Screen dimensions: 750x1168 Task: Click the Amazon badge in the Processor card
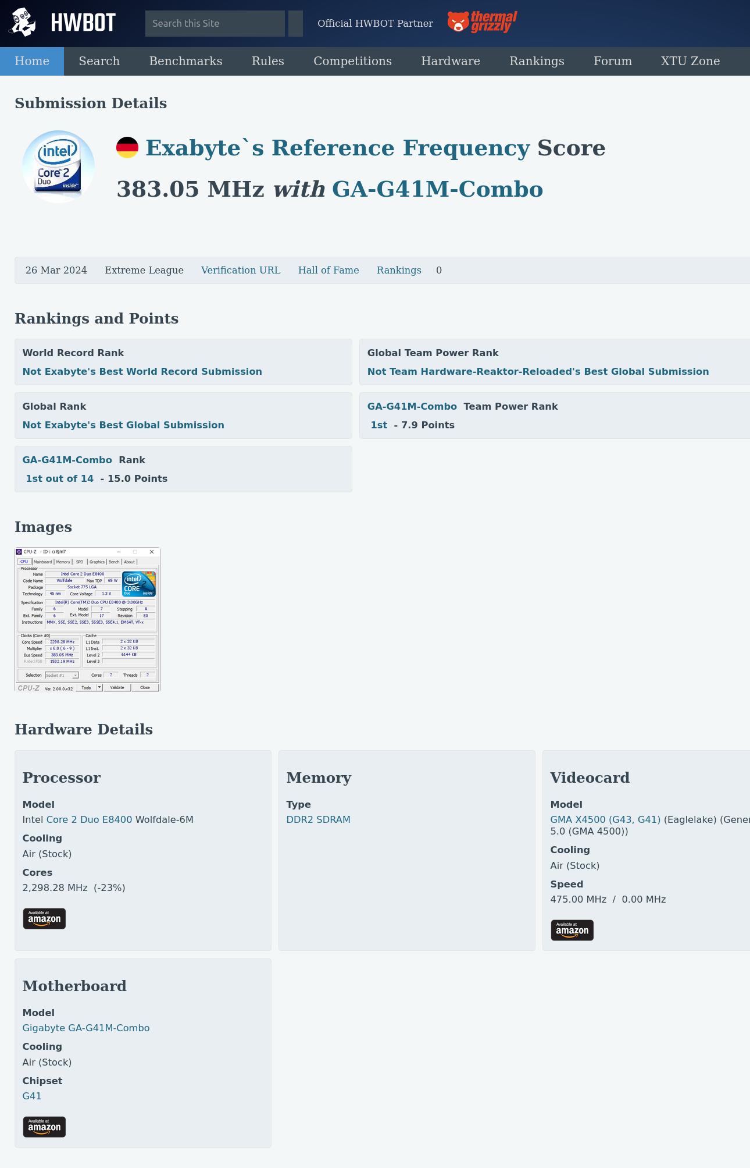point(44,918)
